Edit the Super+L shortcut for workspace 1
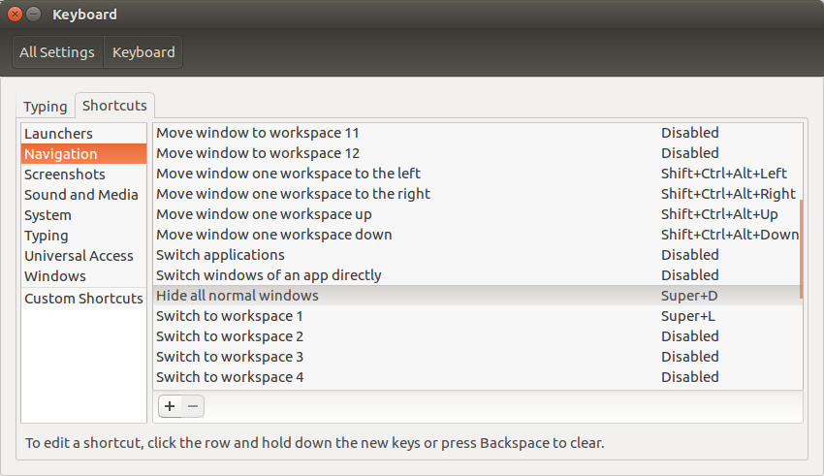 pyautogui.click(x=689, y=316)
